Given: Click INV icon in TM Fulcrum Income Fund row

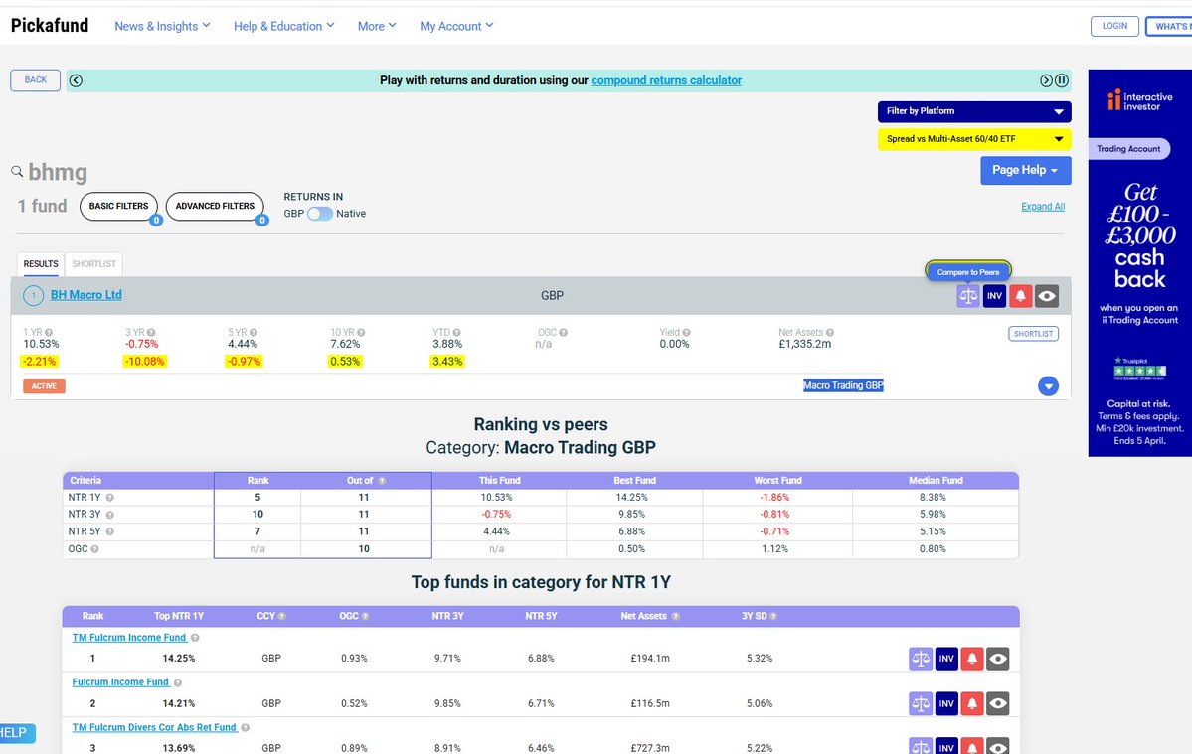Looking at the screenshot, I should [x=946, y=659].
